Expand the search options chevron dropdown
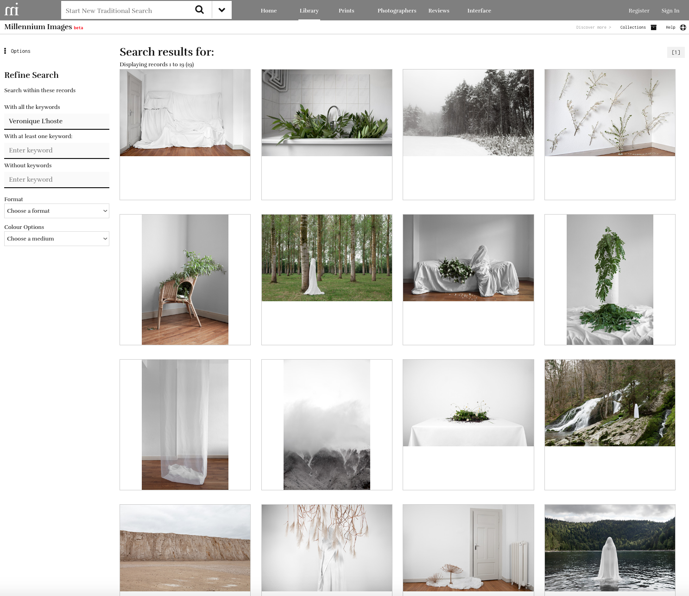The height and width of the screenshot is (596, 689). click(x=222, y=10)
